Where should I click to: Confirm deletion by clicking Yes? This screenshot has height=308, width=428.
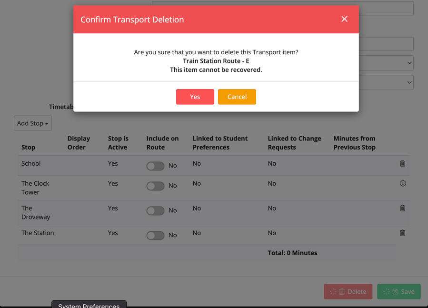195,97
